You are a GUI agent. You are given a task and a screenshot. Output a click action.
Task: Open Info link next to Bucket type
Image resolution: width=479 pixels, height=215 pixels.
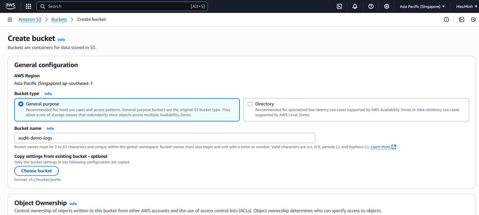click(48, 94)
